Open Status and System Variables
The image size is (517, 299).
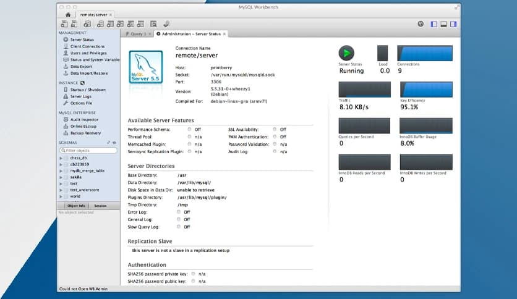[x=95, y=60]
